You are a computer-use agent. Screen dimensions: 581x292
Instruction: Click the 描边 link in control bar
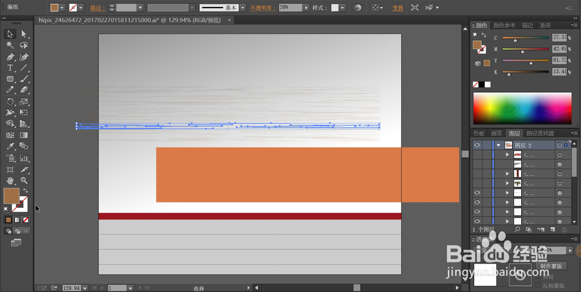tap(98, 8)
